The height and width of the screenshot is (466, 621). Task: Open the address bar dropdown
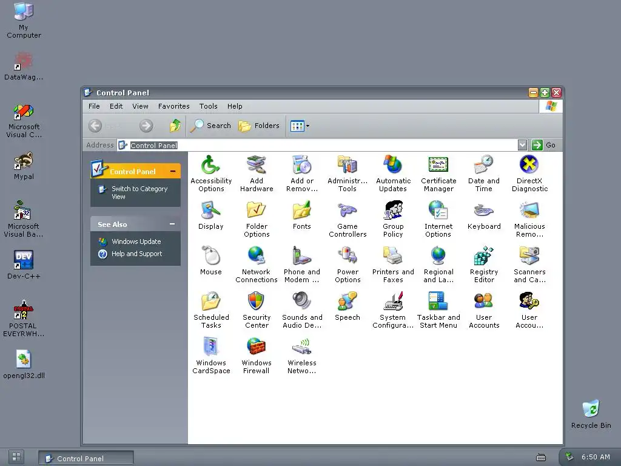click(522, 145)
